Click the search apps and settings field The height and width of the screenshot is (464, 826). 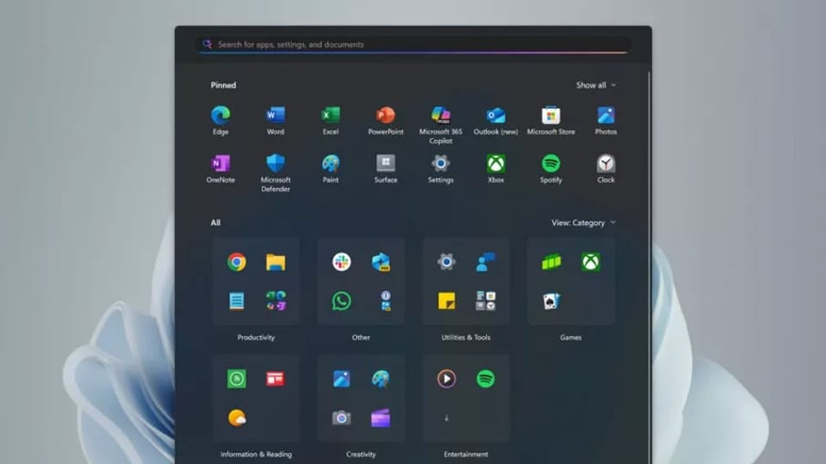414,44
